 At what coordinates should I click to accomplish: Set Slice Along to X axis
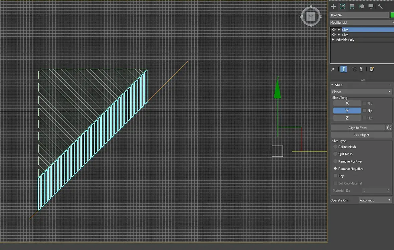click(347, 103)
